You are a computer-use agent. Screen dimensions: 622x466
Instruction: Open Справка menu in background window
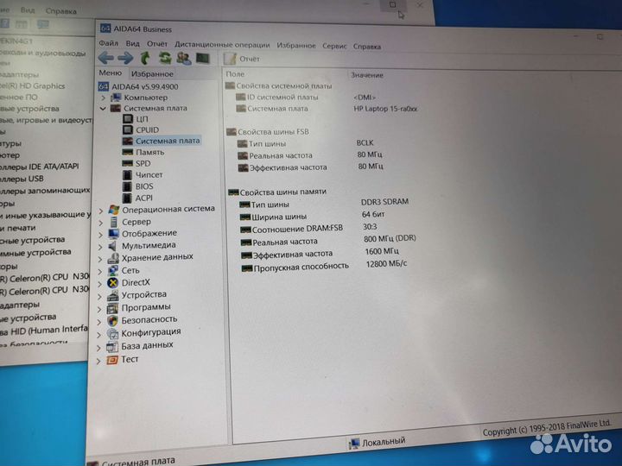coord(60,11)
